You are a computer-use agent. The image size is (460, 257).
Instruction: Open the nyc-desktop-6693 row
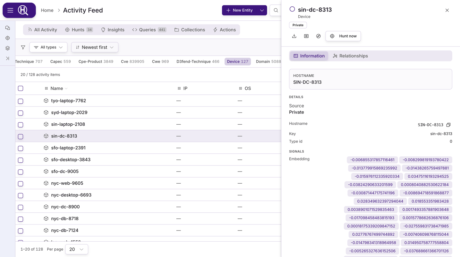coord(148,195)
